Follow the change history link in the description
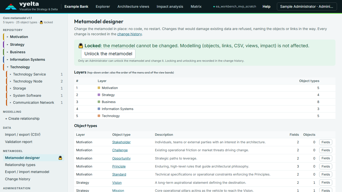 [129, 34]
